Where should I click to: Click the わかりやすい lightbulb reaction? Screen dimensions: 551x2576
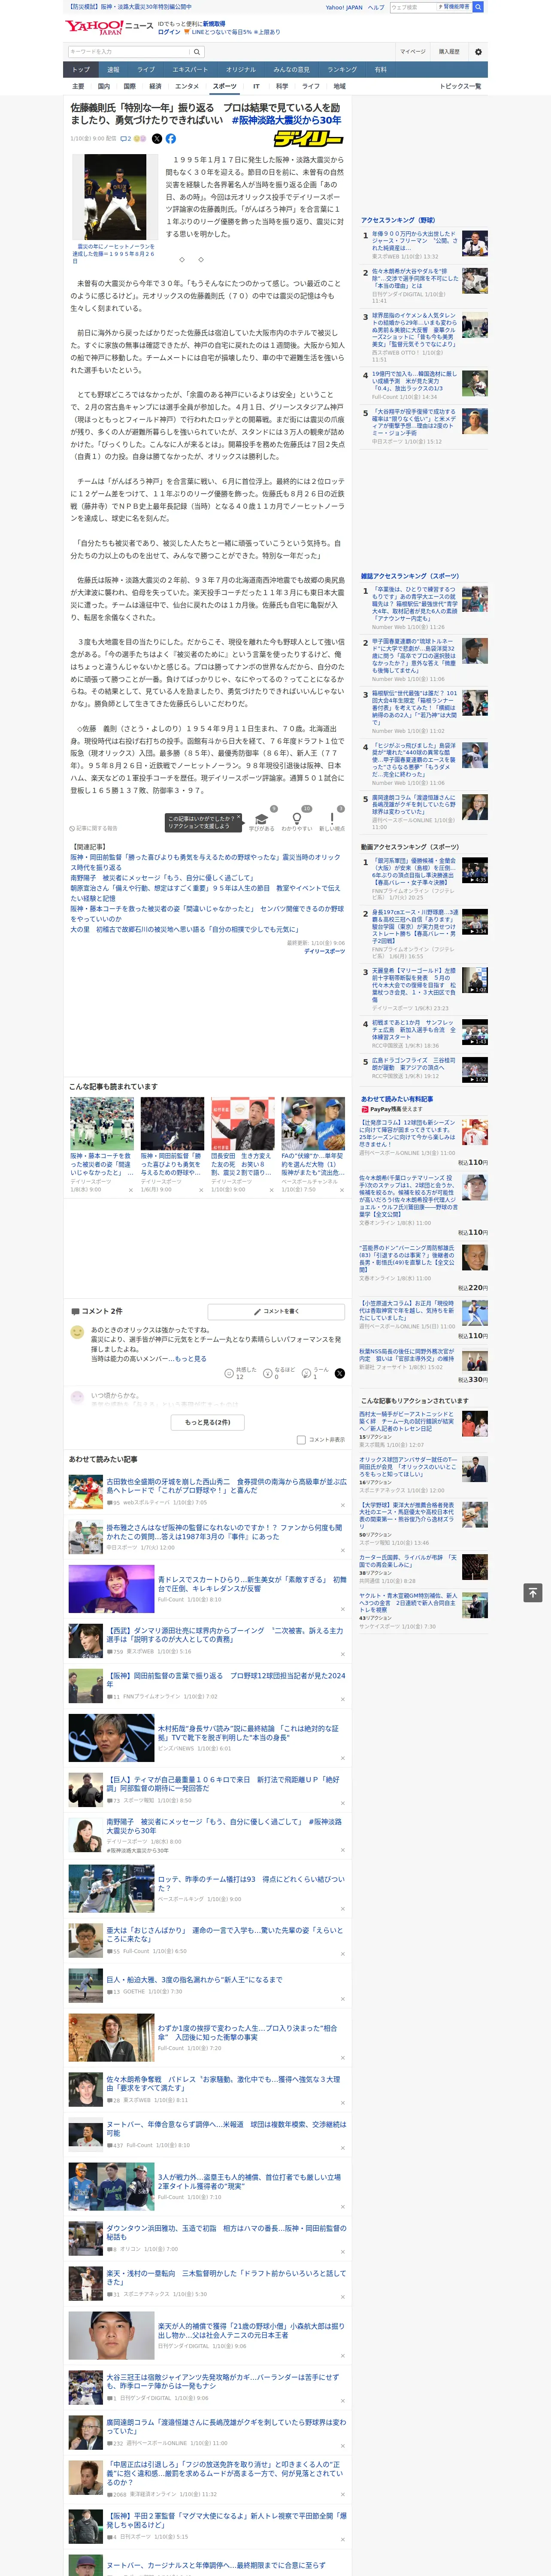(x=296, y=822)
